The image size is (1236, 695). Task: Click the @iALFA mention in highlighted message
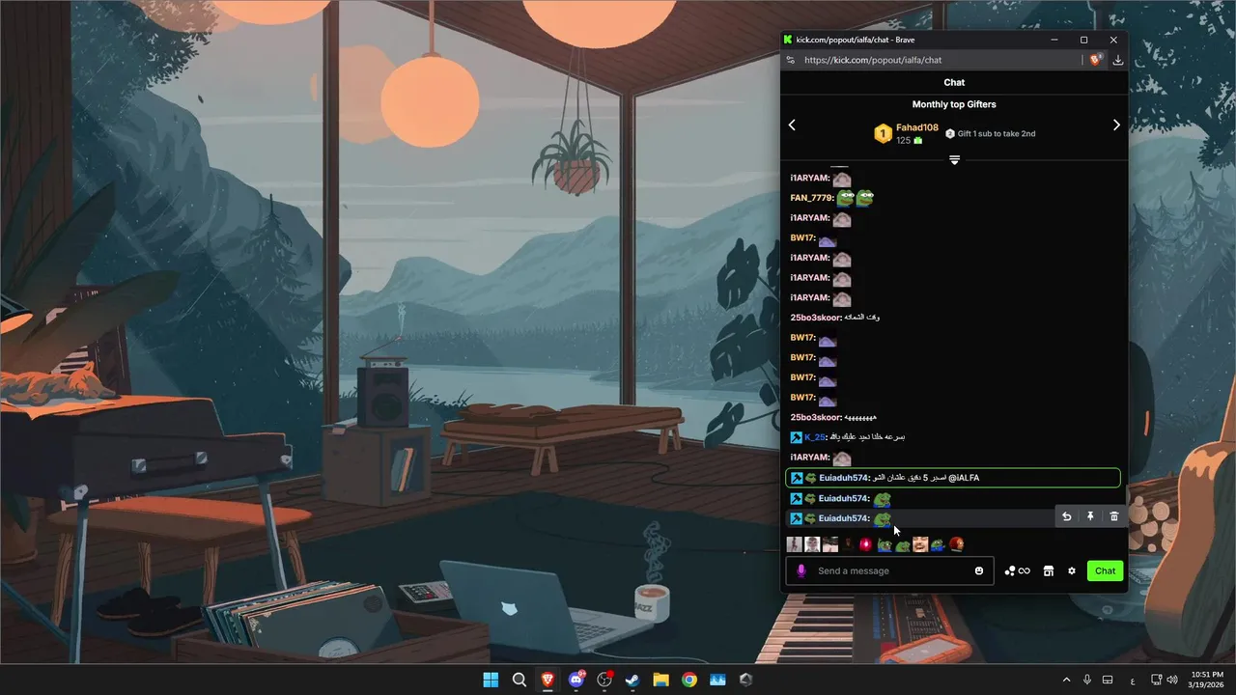tap(964, 478)
